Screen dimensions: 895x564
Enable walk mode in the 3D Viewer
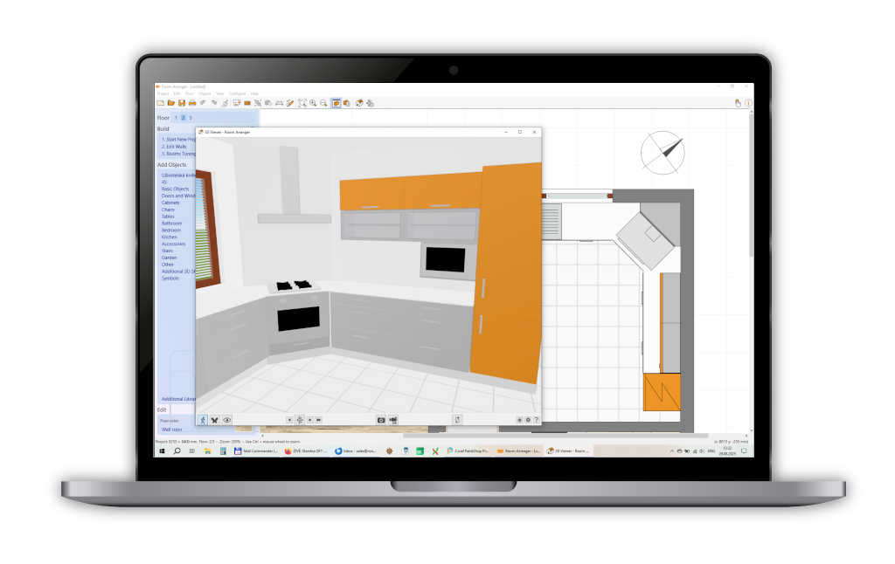pyautogui.click(x=203, y=418)
